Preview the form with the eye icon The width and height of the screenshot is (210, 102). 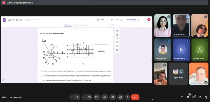point(103,19)
